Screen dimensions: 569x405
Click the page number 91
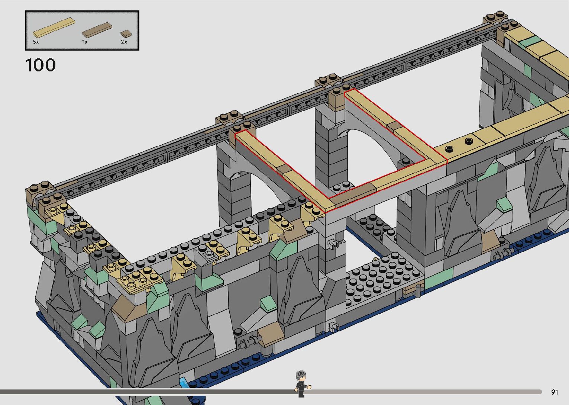[x=555, y=392]
